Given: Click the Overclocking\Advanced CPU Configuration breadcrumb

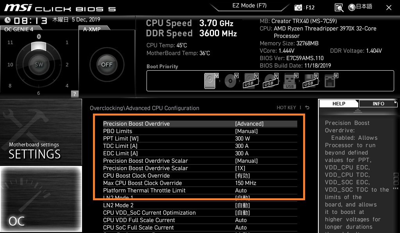Looking at the screenshot, I should click(145, 108).
